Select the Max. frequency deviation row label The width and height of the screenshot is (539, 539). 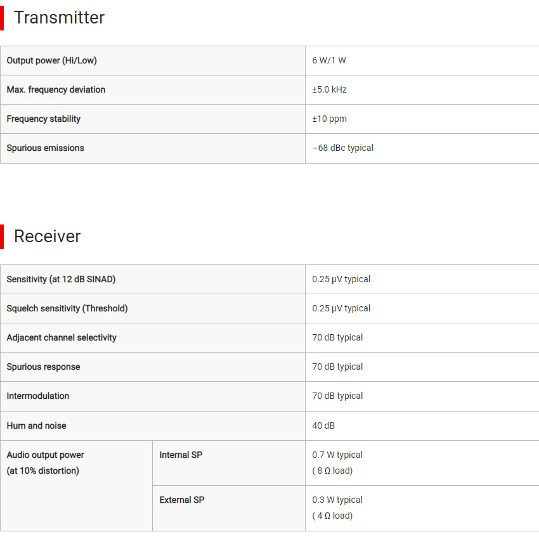[x=56, y=89]
